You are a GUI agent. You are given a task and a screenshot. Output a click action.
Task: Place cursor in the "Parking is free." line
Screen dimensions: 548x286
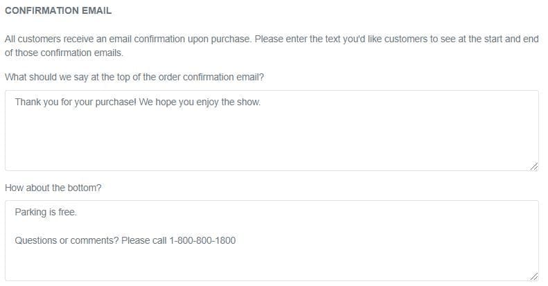(x=46, y=212)
